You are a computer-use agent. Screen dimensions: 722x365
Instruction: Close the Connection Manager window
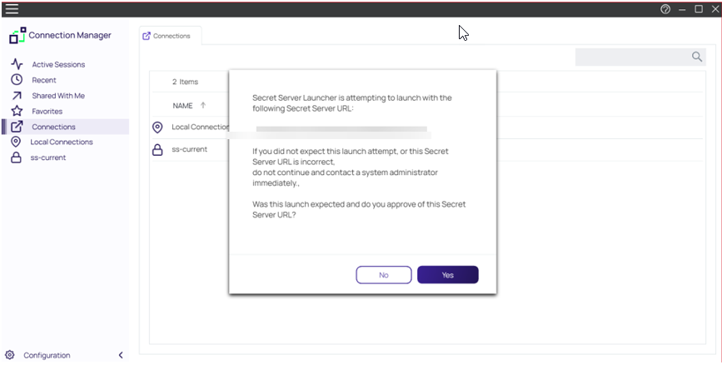coord(715,9)
